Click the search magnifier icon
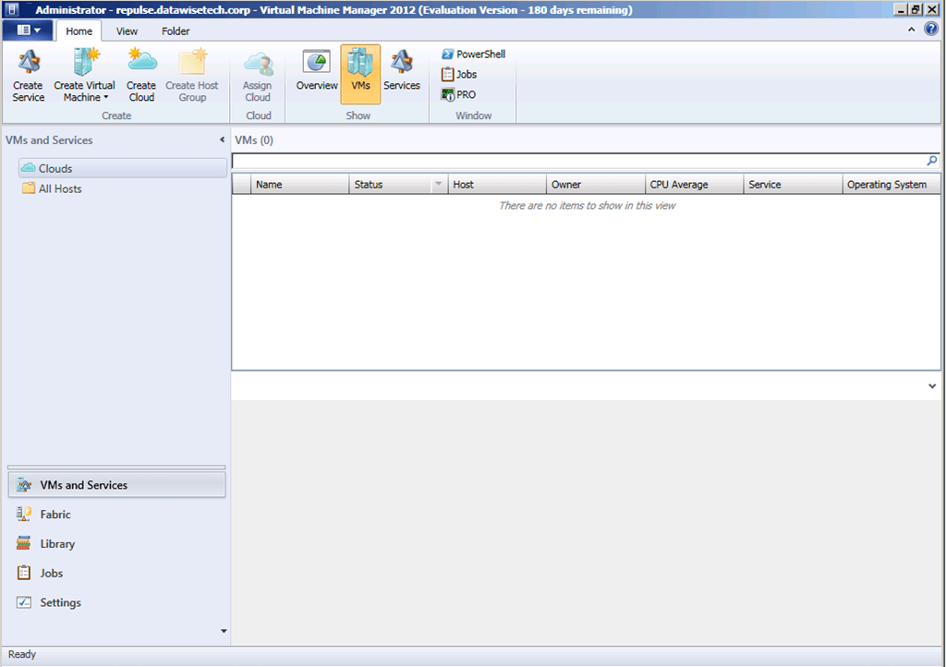This screenshot has height=667, width=946. [932, 161]
